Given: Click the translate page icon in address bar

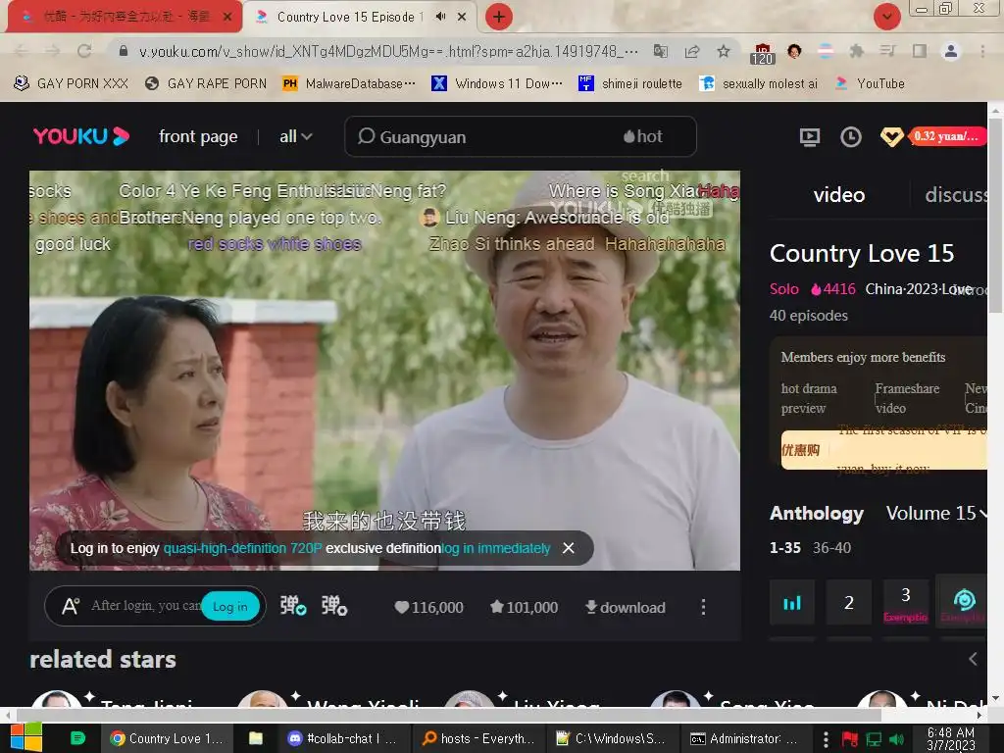Looking at the screenshot, I should 660,51.
